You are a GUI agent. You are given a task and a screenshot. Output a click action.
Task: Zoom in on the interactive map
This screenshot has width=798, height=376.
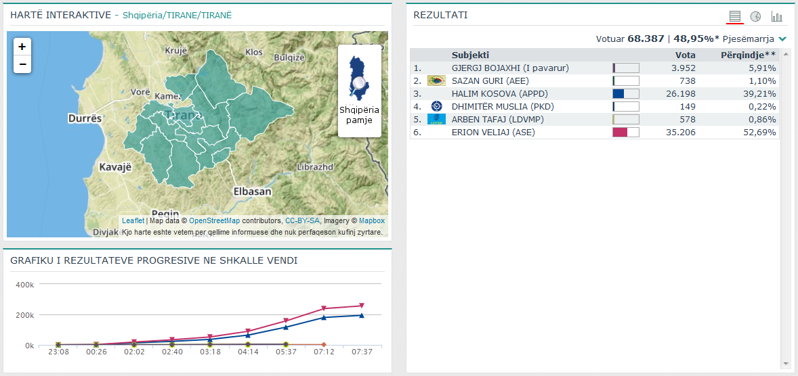(x=22, y=47)
